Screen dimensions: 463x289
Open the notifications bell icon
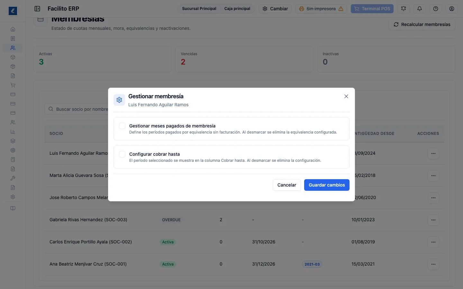tap(420, 9)
